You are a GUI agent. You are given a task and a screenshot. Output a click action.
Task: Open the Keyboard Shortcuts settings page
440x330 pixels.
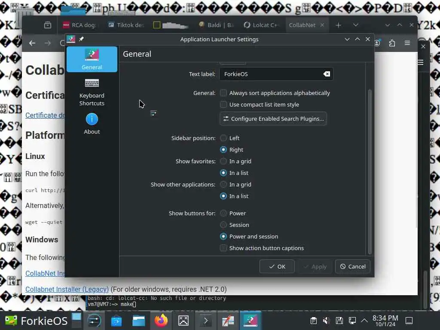pyautogui.click(x=92, y=92)
